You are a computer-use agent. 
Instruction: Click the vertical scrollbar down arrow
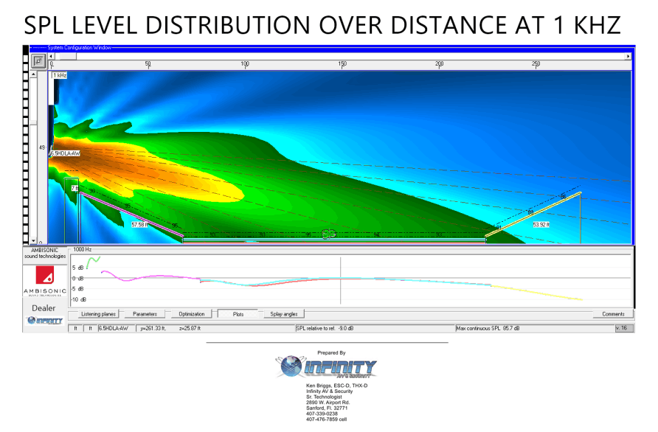click(x=33, y=240)
